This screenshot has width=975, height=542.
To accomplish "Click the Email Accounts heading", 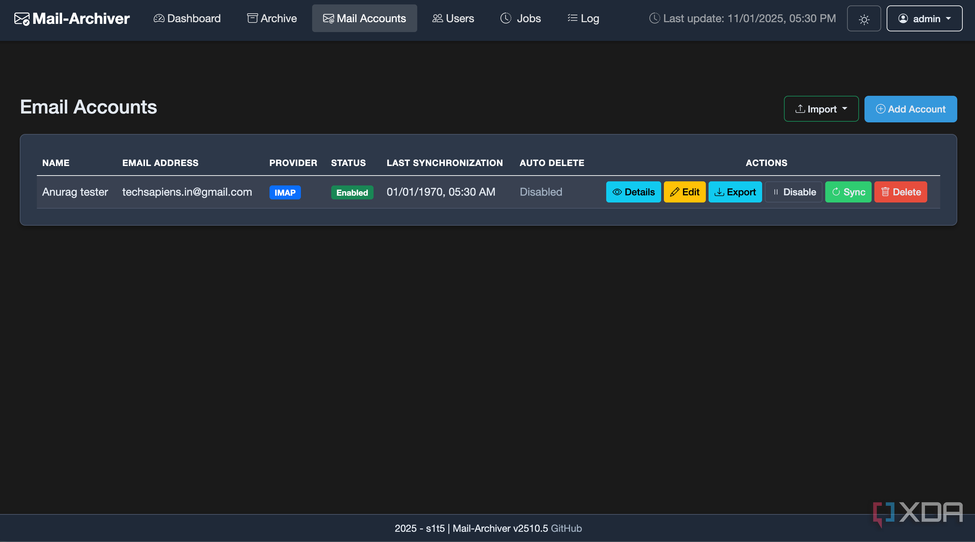I will (89, 107).
